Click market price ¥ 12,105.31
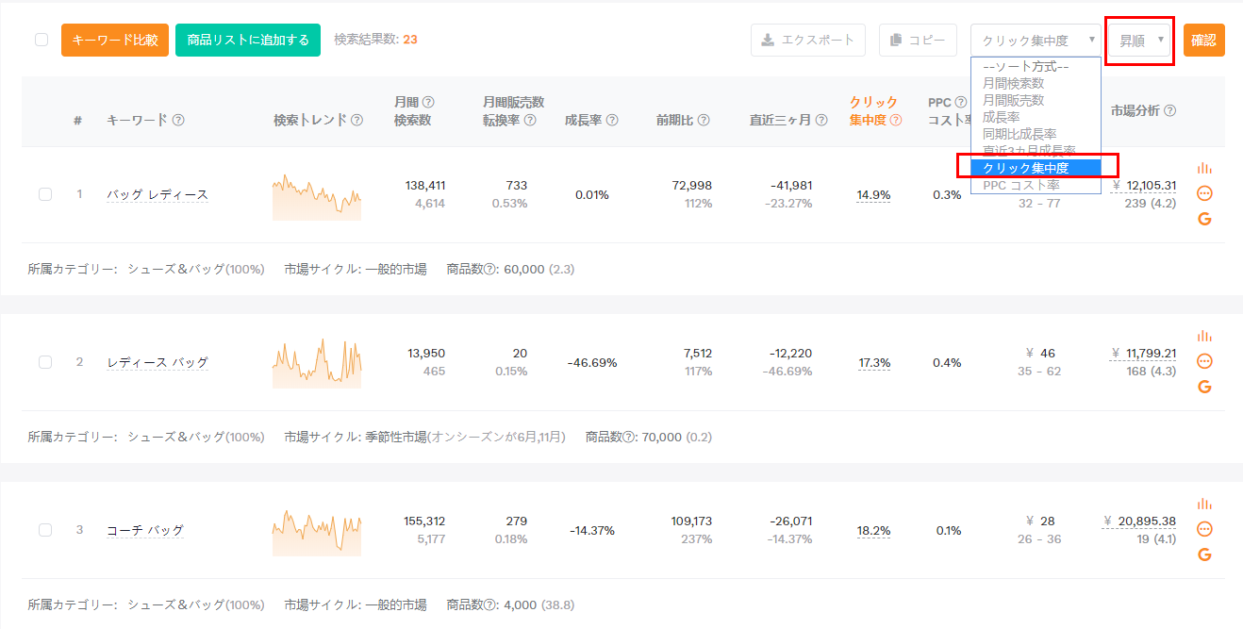 tap(1144, 186)
